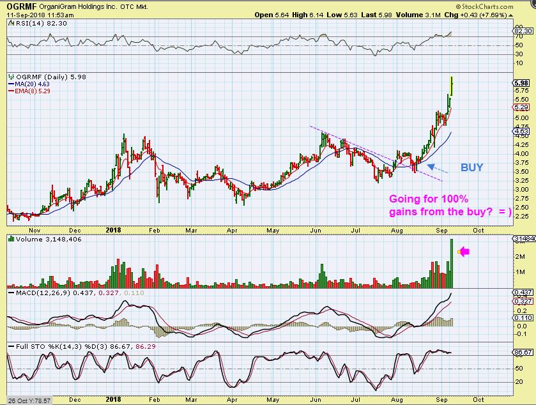The height and width of the screenshot is (405, 536).
Task: Click the 3.00 label on price axis
Action: tap(522, 189)
